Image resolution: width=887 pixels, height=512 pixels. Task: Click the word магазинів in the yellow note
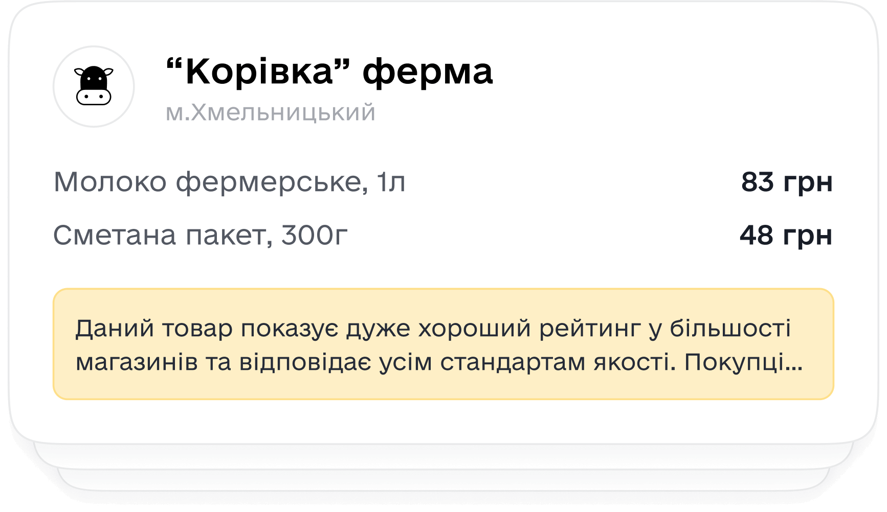coord(137,362)
